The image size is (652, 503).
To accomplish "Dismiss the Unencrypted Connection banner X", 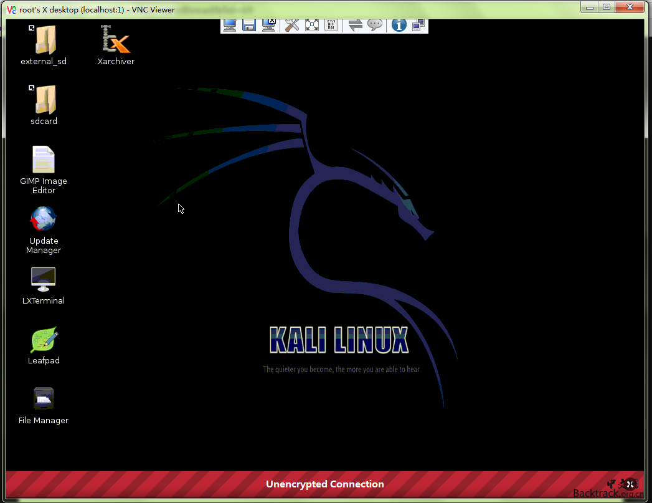I will coord(630,484).
